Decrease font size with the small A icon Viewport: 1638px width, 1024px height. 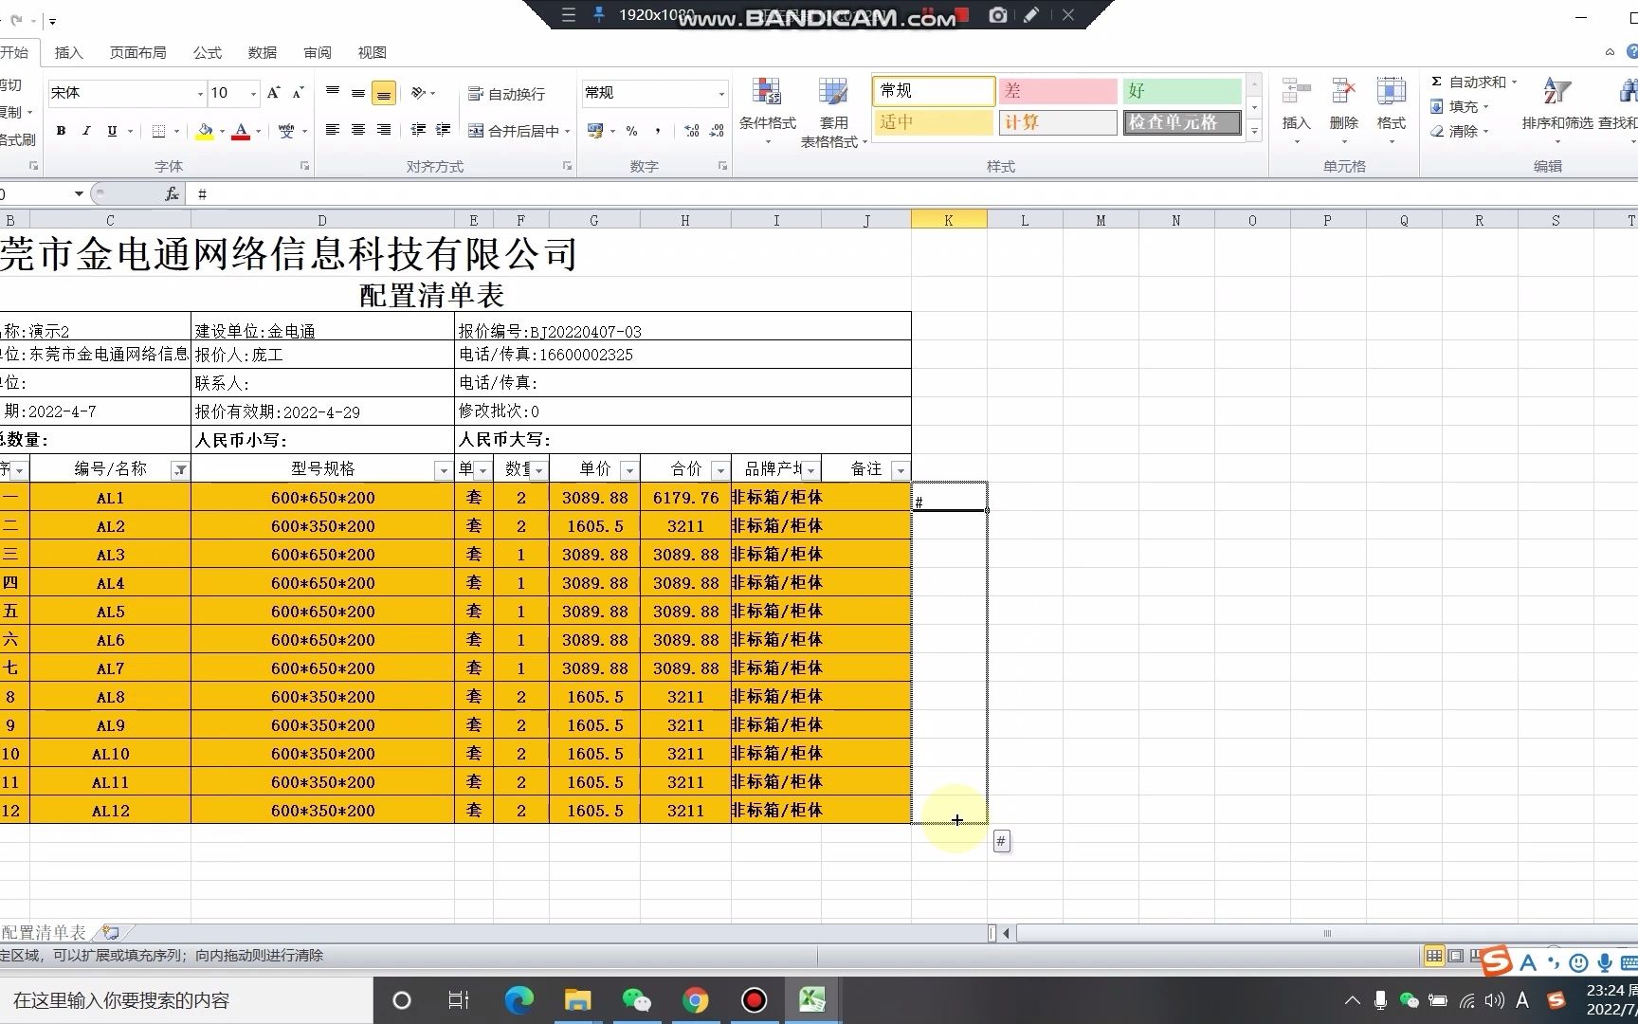[298, 93]
